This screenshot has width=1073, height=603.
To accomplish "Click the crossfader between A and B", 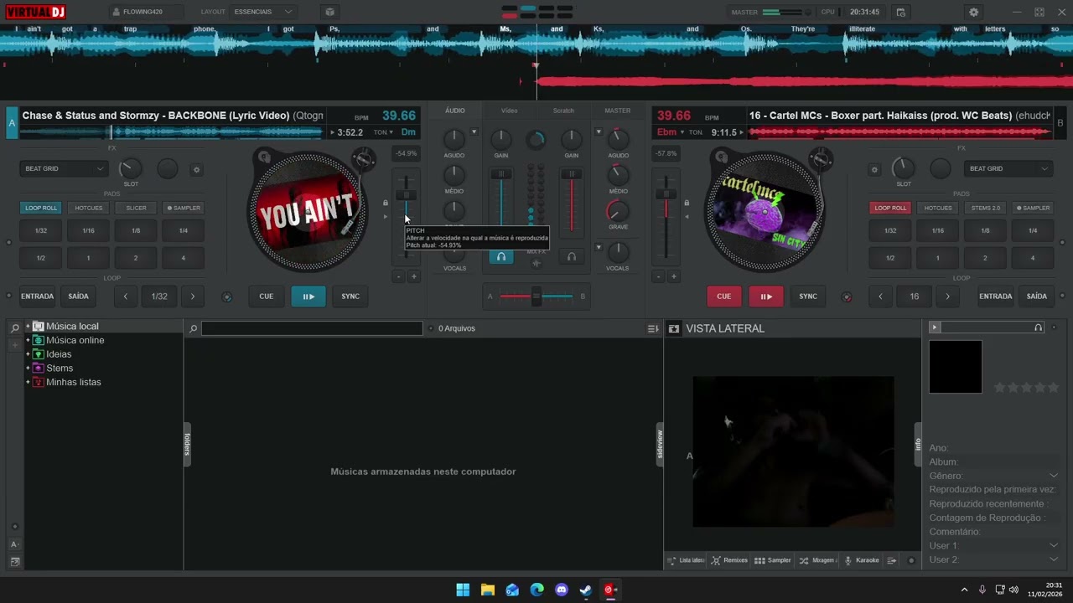I will click(x=536, y=296).
